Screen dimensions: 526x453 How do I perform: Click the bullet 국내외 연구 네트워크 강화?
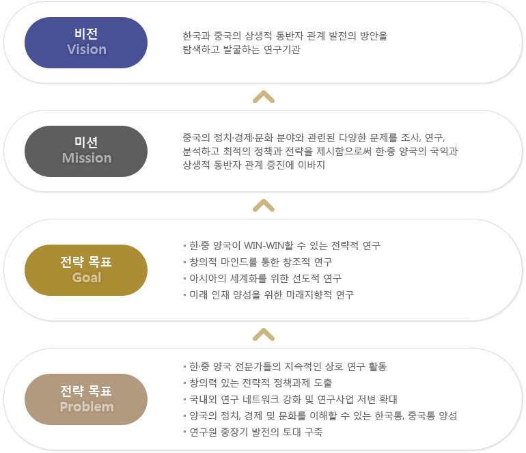290,399
